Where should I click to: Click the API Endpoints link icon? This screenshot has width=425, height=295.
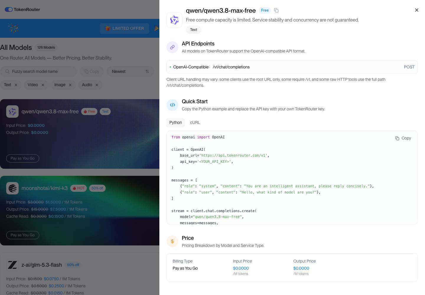(x=172, y=47)
